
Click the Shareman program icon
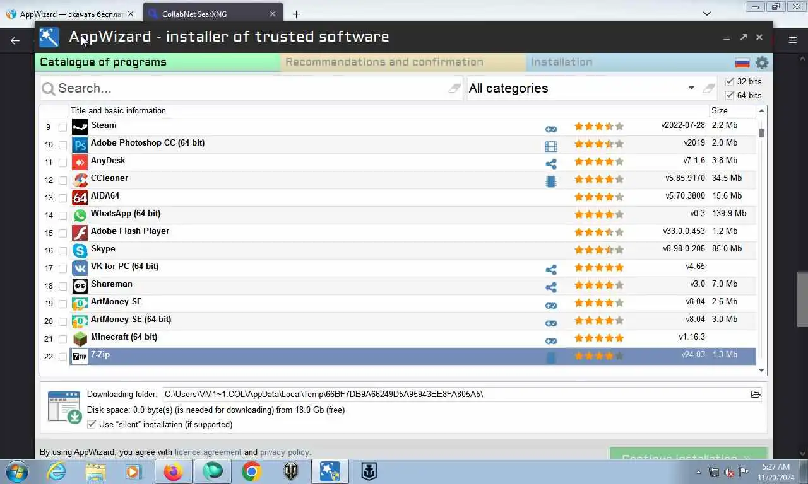(80, 286)
